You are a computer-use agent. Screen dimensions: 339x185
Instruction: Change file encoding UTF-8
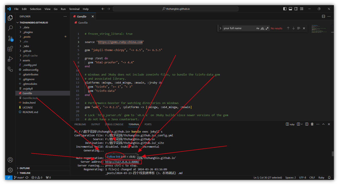pos(303,178)
